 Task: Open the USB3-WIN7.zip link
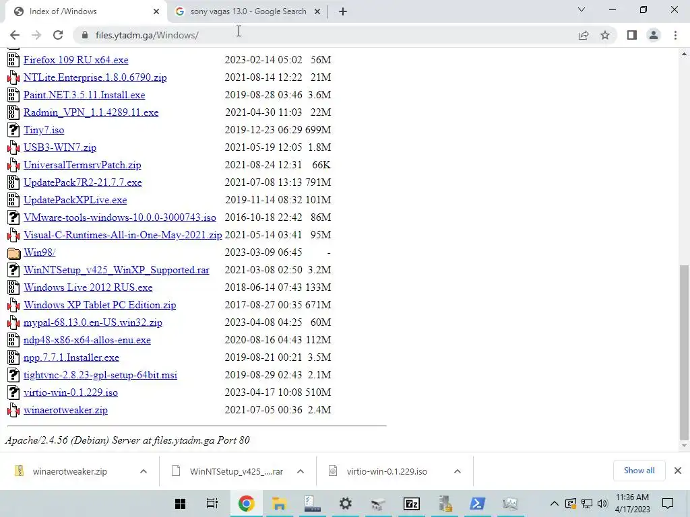click(60, 147)
